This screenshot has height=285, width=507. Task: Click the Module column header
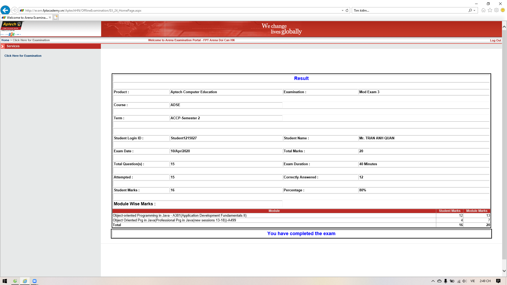(x=274, y=211)
